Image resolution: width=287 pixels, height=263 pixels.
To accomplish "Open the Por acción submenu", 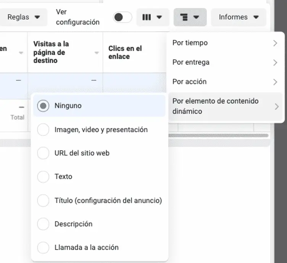I will [225, 82].
